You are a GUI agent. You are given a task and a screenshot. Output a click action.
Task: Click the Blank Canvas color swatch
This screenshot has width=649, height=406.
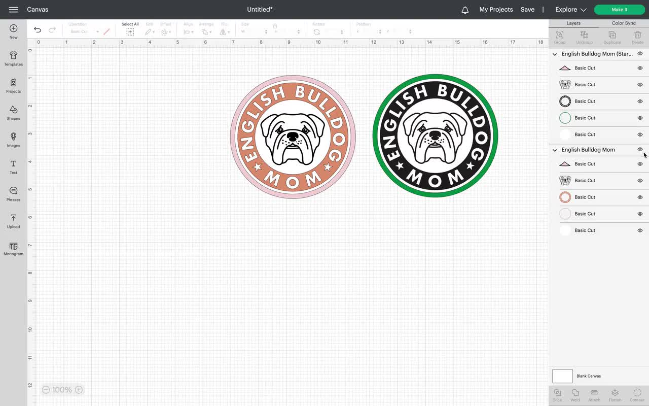click(562, 376)
